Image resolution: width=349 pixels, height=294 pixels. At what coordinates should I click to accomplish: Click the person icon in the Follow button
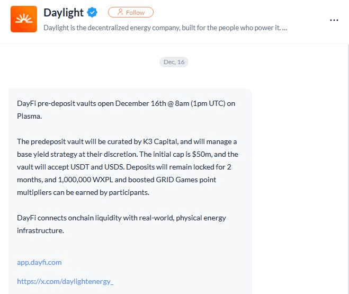click(x=120, y=12)
